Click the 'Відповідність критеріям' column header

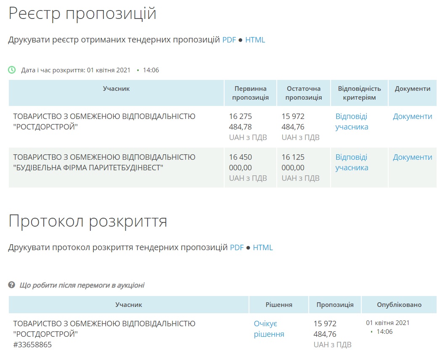point(359,93)
